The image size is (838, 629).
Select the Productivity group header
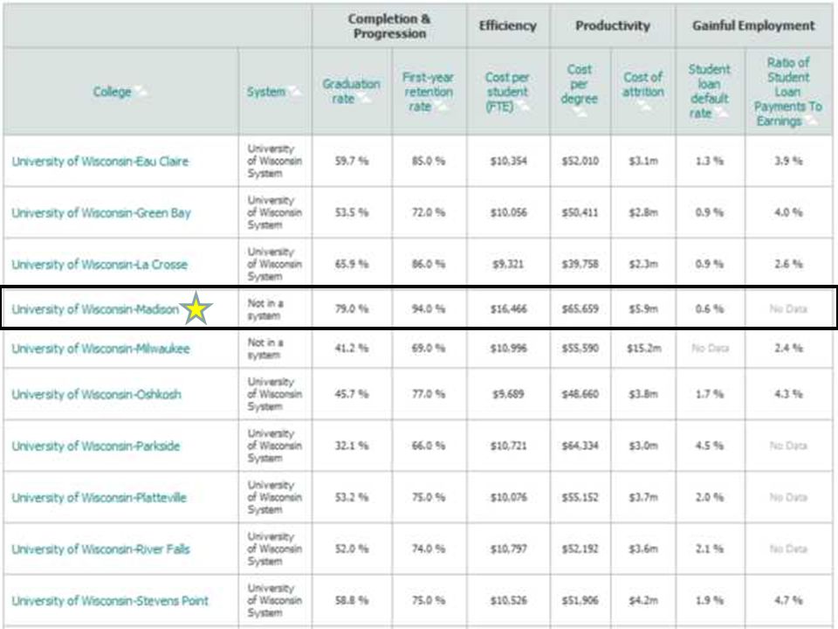pyautogui.click(x=613, y=25)
